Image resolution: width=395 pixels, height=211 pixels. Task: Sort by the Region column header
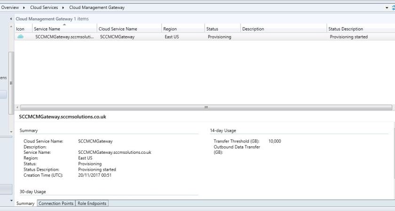(x=183, y=29)
